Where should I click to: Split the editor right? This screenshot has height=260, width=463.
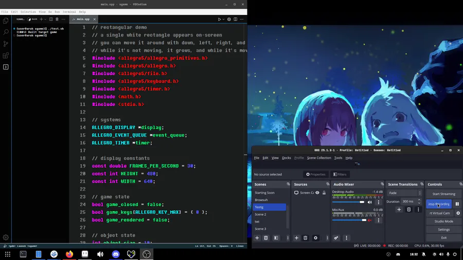pos(235,19)
